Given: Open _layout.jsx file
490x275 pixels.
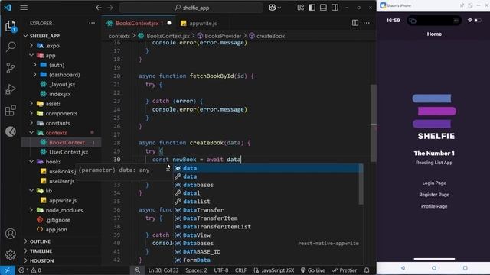Looking at the screenshot, I should click(x=61, y=84).
